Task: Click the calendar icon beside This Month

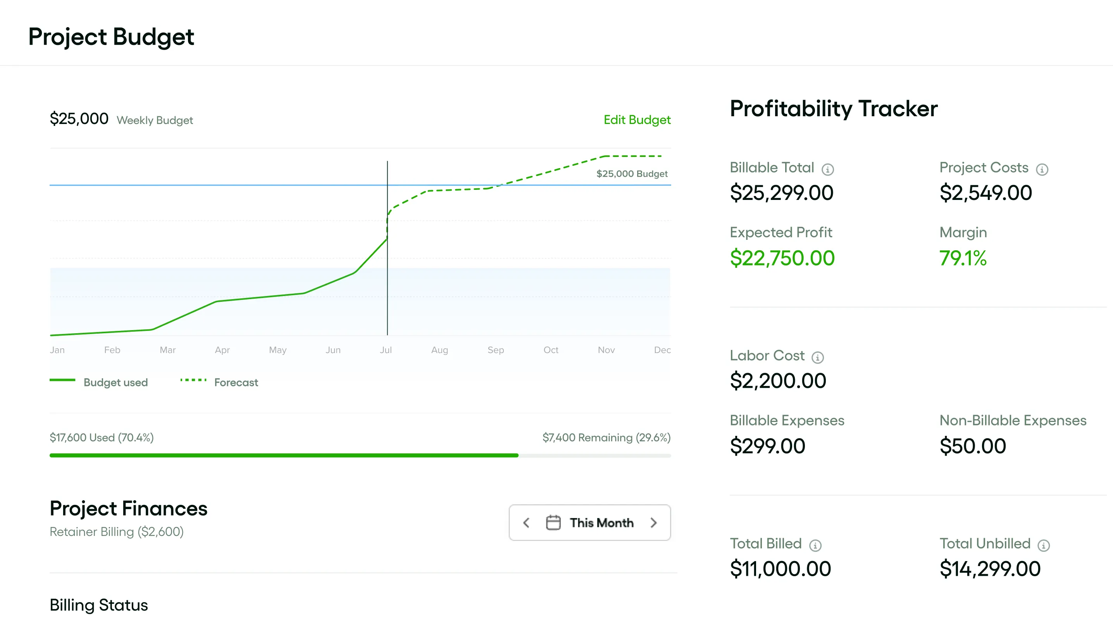Action: tap(553, 523)
